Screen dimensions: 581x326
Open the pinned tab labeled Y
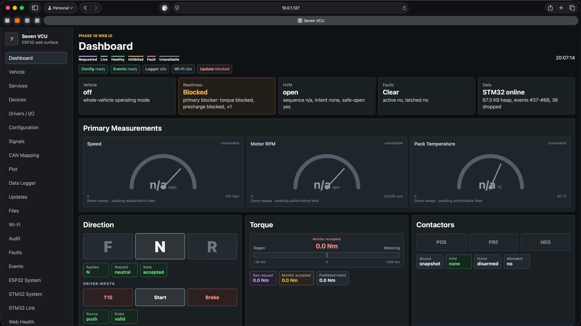coord(27,21)
